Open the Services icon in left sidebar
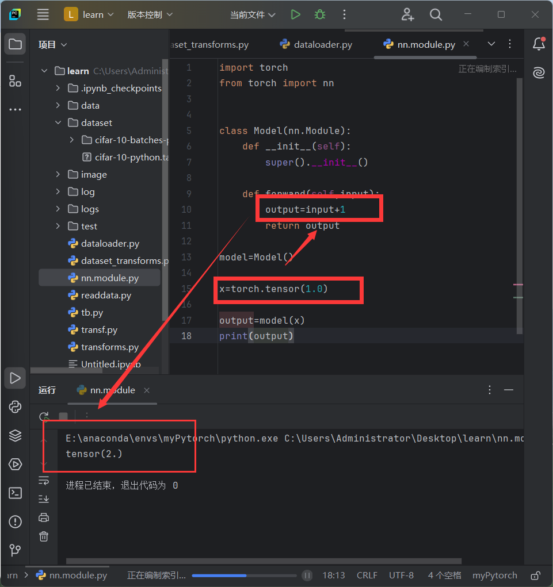Image resolution: width=553 pixels, height=587 pixels. click(15, 464)
